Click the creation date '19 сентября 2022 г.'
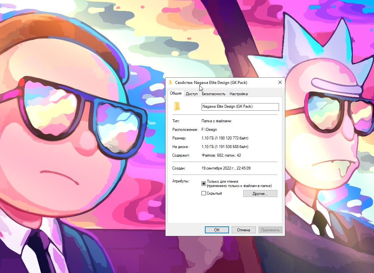 coord(218,168)
